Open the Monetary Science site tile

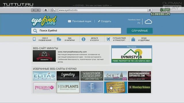pyautogui.click(x=139, y=87)
